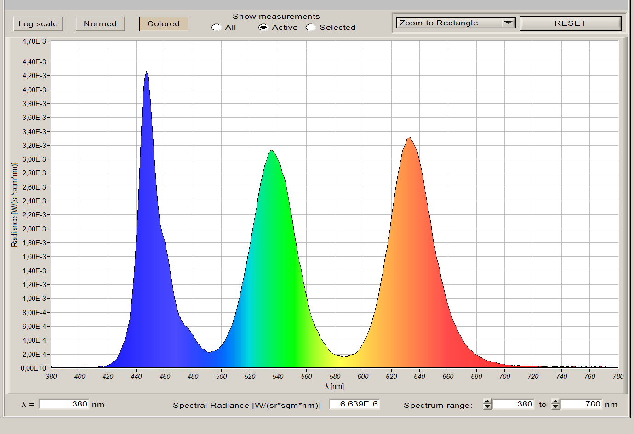Increase spectrum range start with up arrow

click(487, 401)
